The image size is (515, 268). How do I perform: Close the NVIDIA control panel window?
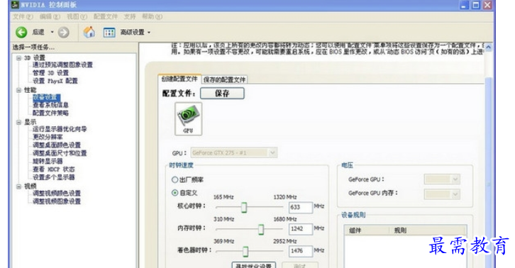pyautogui.click(x=487, y=5)
